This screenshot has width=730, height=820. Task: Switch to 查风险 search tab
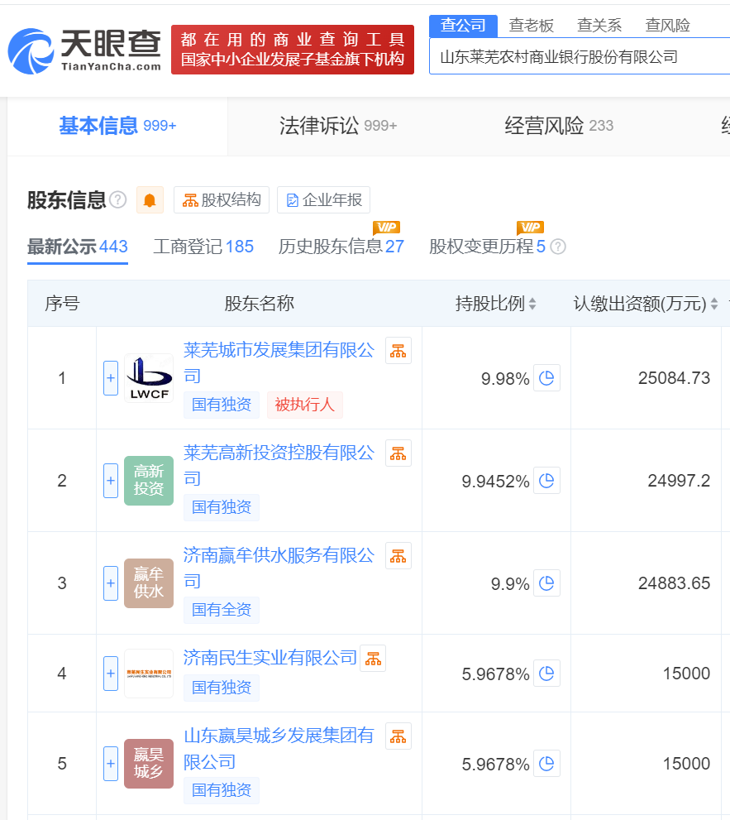point(667,26)
